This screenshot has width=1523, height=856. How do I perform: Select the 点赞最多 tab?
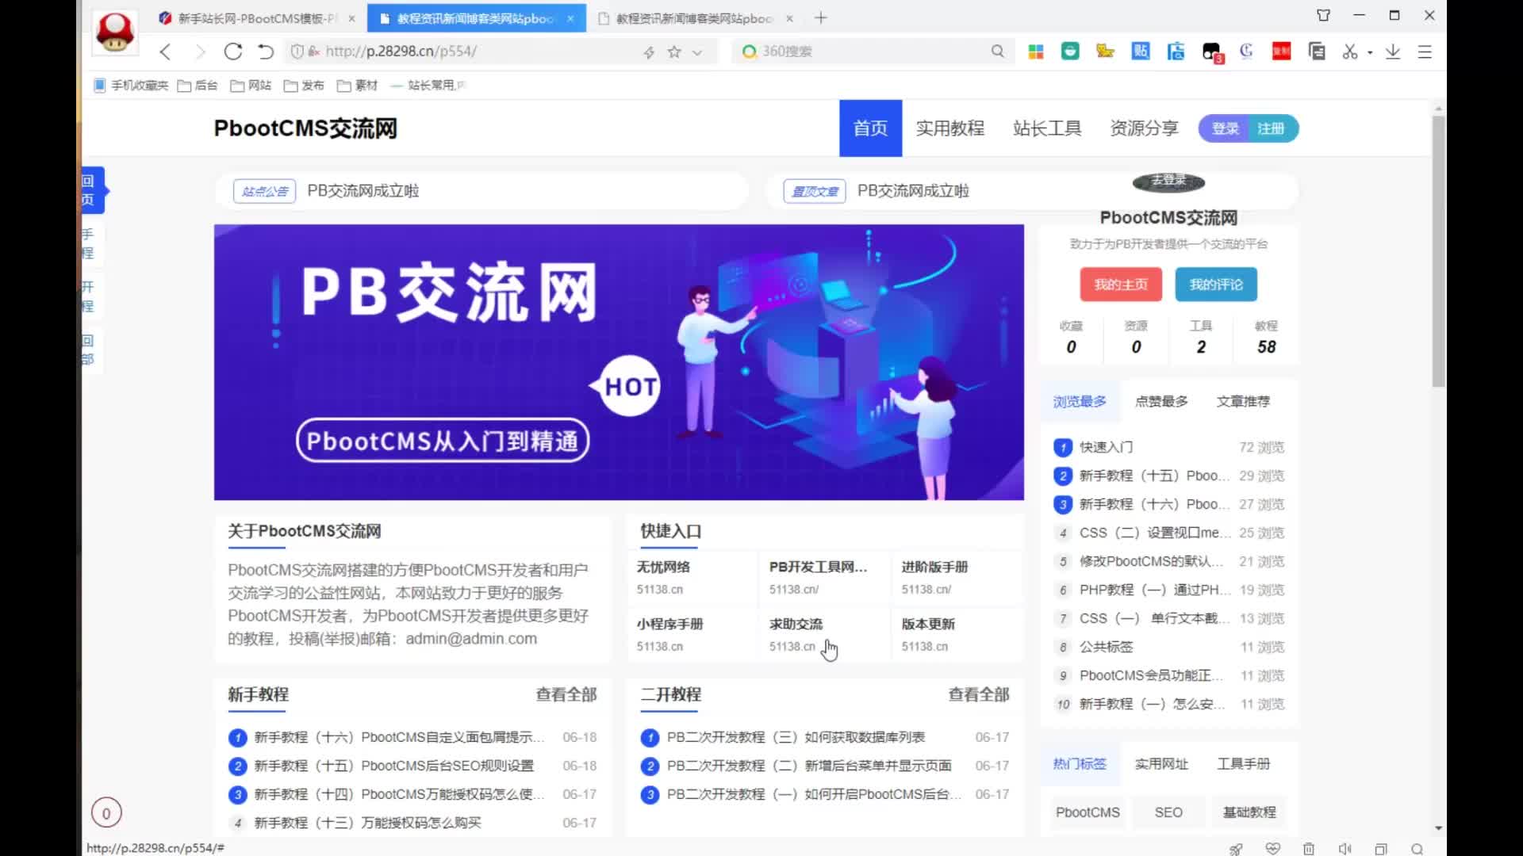[1161, 402]
